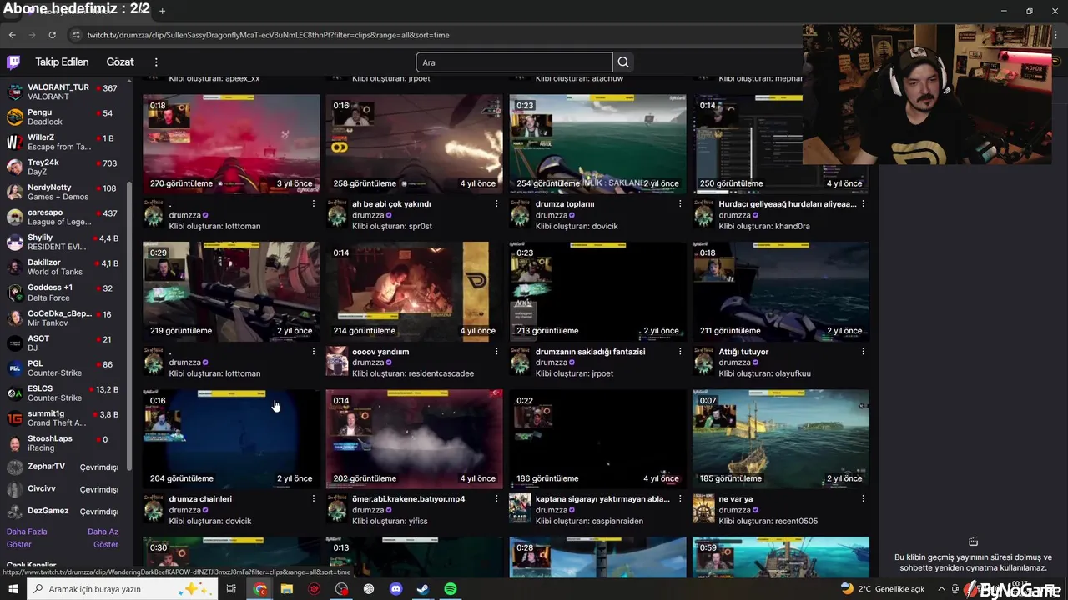Screen dimensions: 1068x600
Task: Play the 'ooov yandıım' clip thumbnail
Action: [x=415, y=291]
